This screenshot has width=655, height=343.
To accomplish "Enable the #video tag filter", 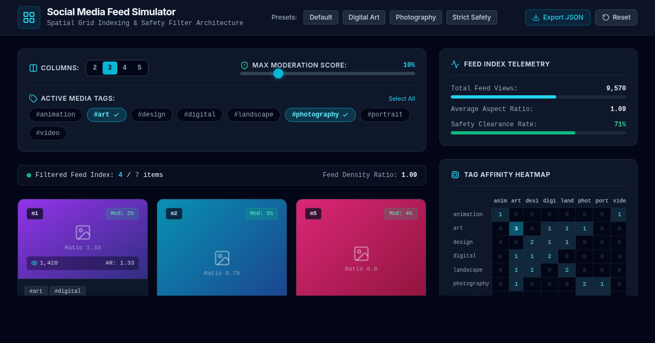I will (x=47, y=133).
